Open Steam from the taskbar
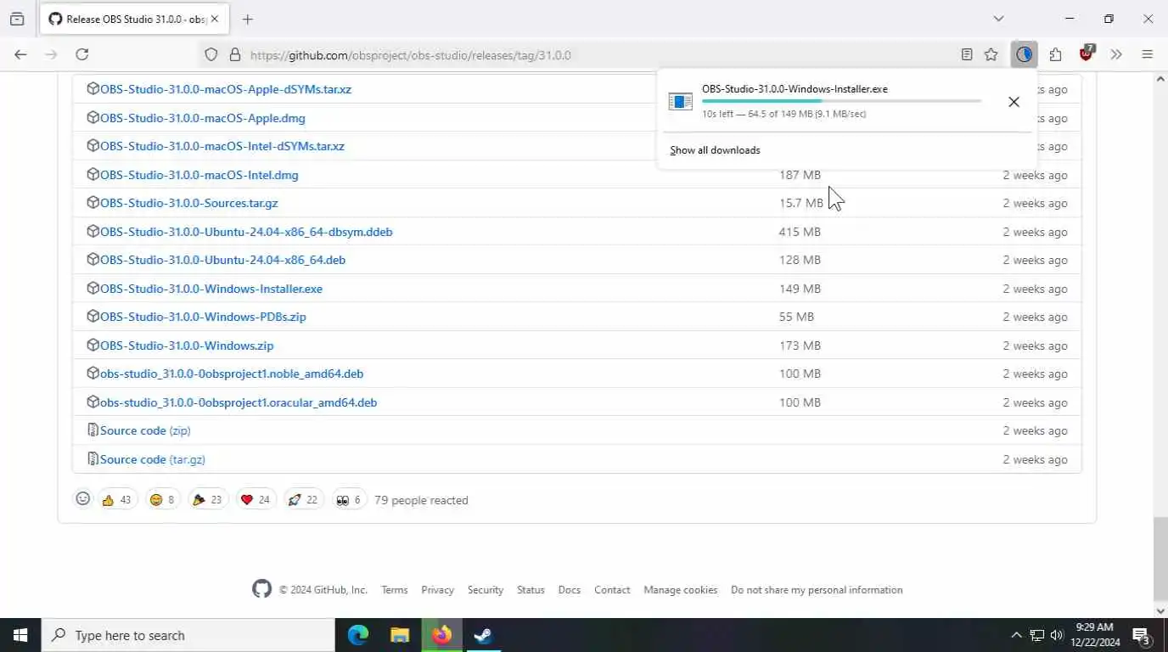 pyautogui.click(x=483, y=635)
